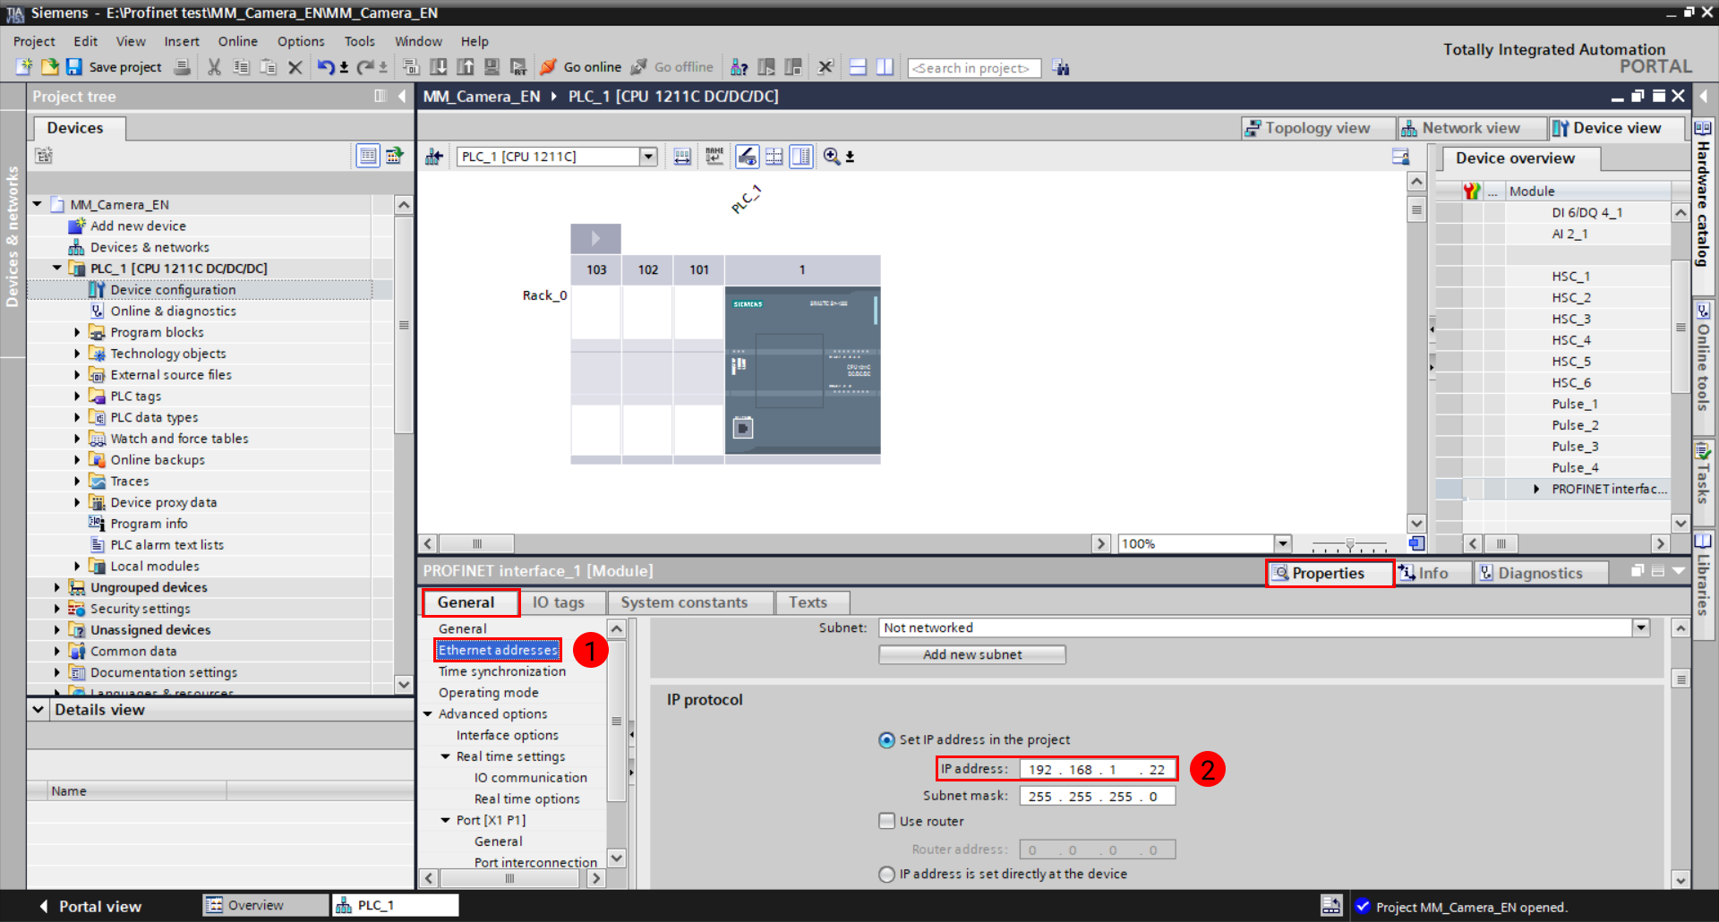
Task: Click the accessible devices icon
Action: point(739,67)
